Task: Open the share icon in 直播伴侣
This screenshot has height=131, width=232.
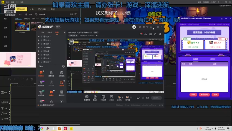Action: click(160, 34)
